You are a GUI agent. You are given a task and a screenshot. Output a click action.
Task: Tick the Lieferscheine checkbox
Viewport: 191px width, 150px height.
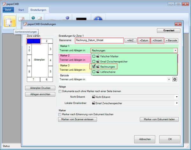[94, 72]
